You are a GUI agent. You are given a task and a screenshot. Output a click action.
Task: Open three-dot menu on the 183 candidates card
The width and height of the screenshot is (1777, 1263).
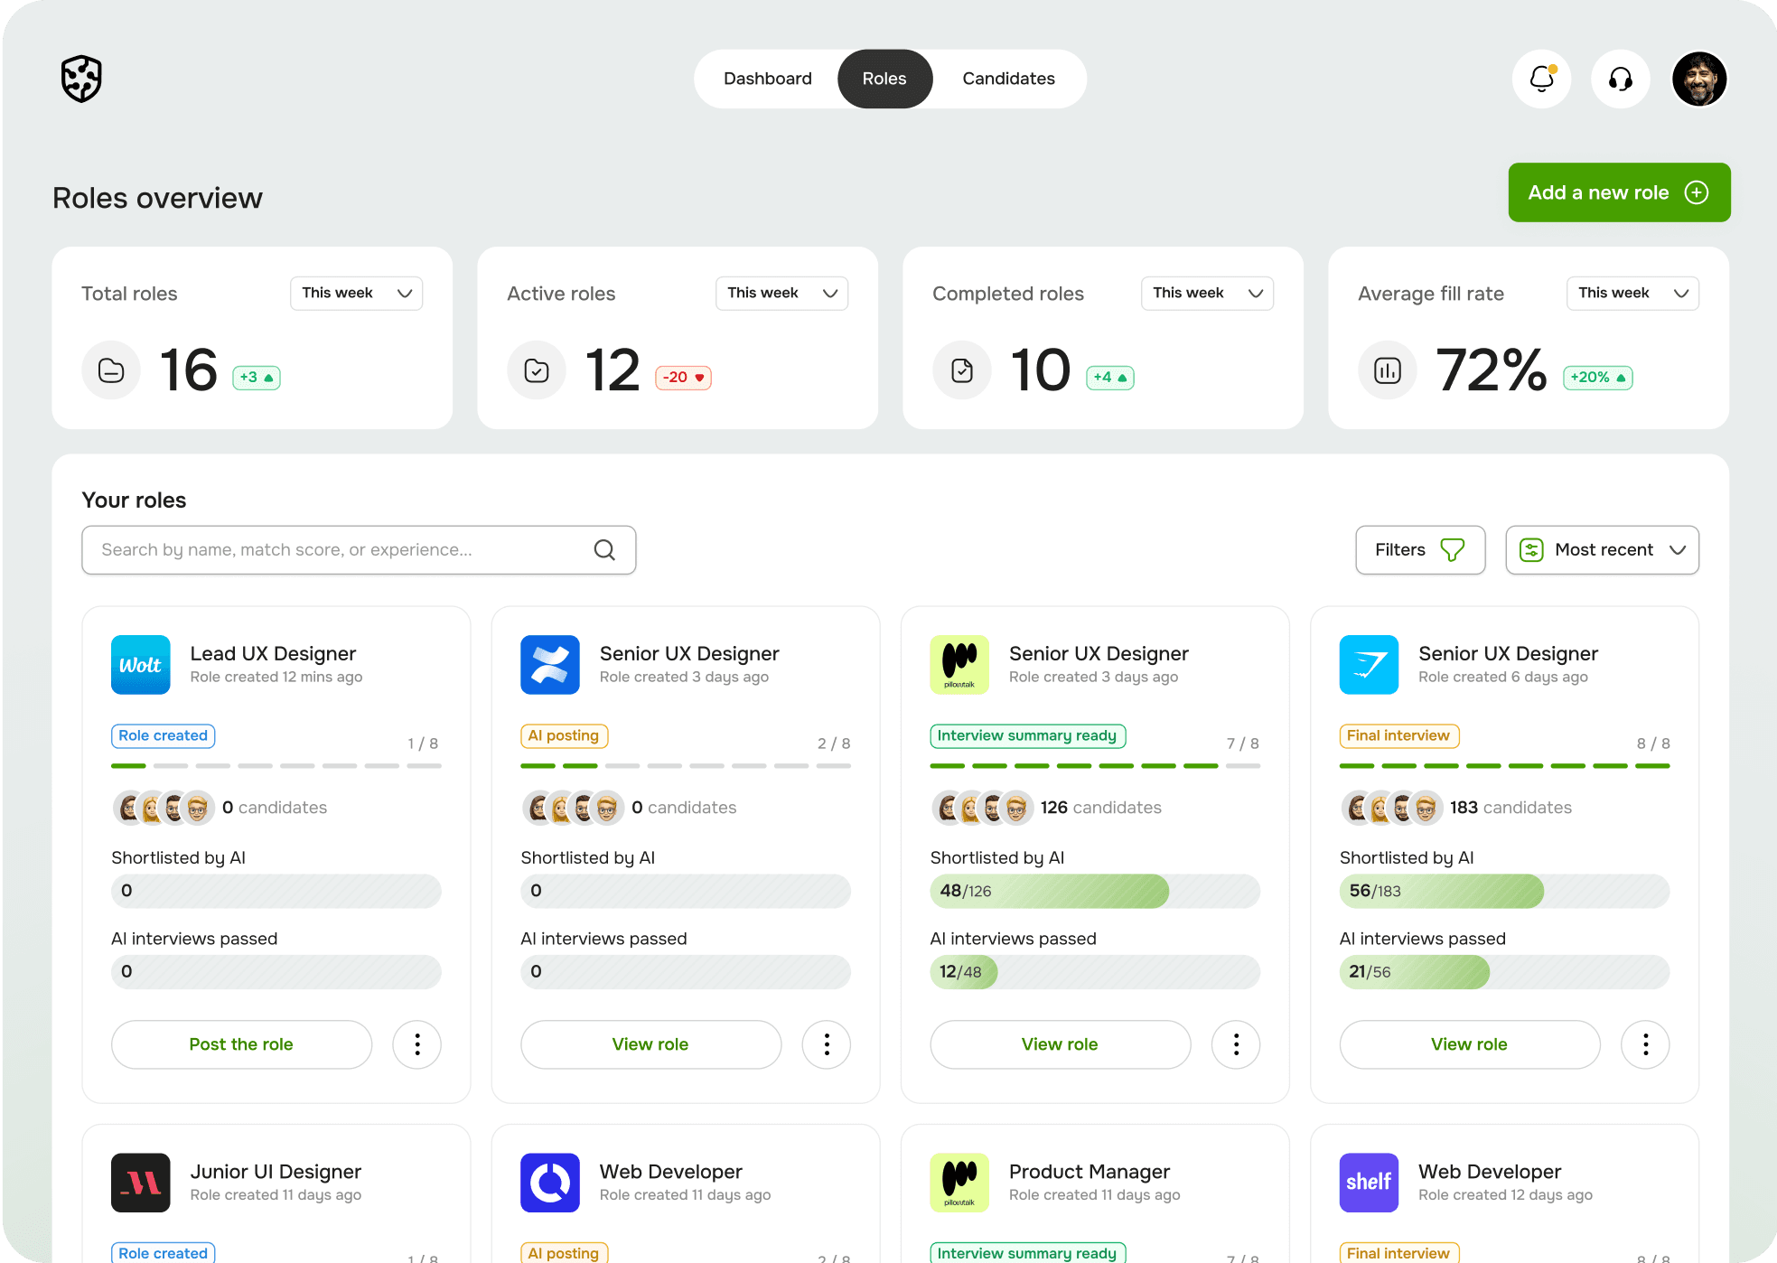tap(1645, 1044)
